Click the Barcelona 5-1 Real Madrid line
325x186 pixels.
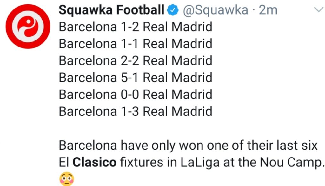pyautogui.click(x=136, y=77)
